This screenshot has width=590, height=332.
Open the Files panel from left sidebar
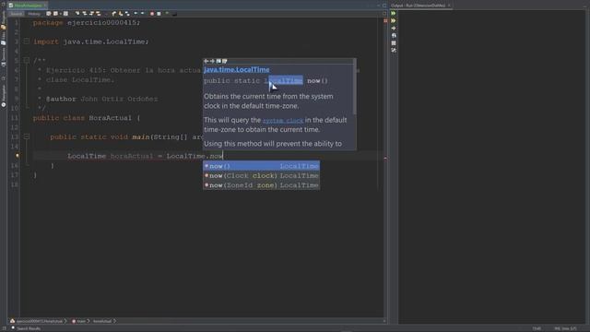[x=4, y=38]
